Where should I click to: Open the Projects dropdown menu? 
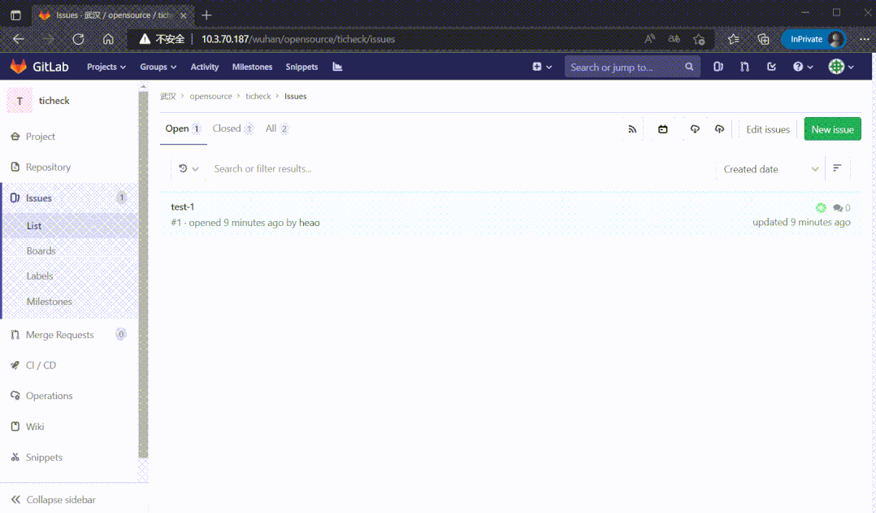[x=106, y=67]
